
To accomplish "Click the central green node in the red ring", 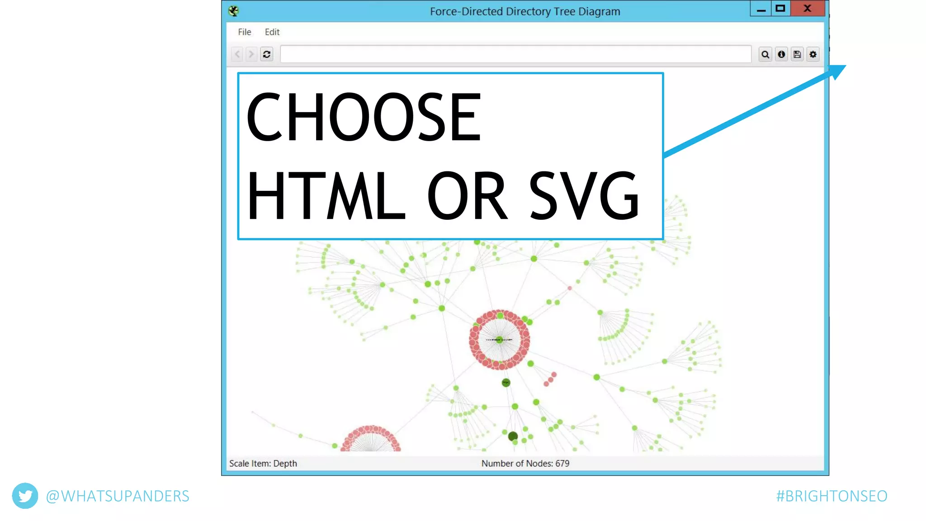I will 499,340.
